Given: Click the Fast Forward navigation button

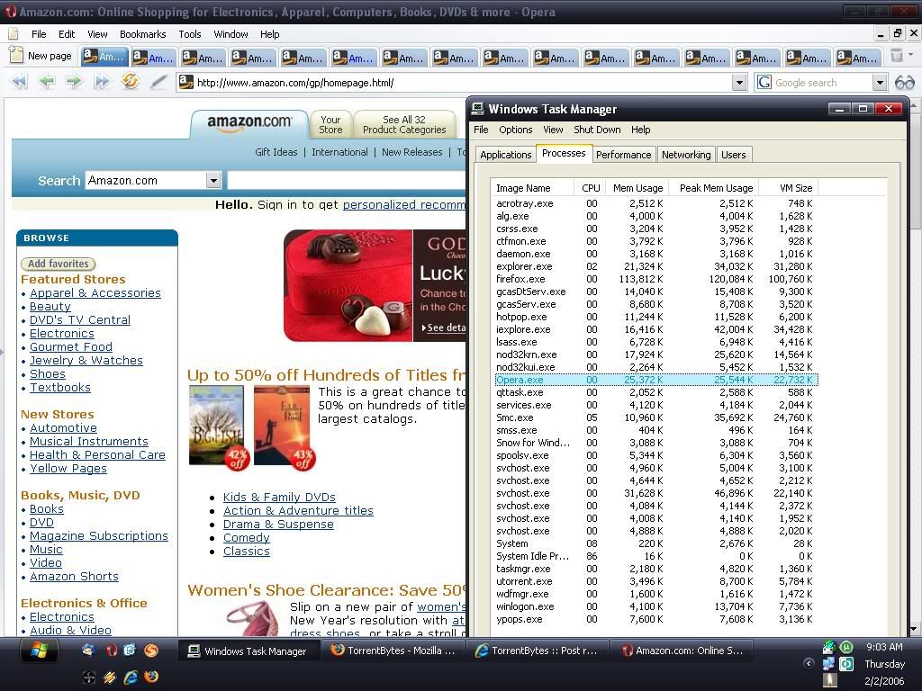Looking at the screenshot, I should [x=102, y=82].
